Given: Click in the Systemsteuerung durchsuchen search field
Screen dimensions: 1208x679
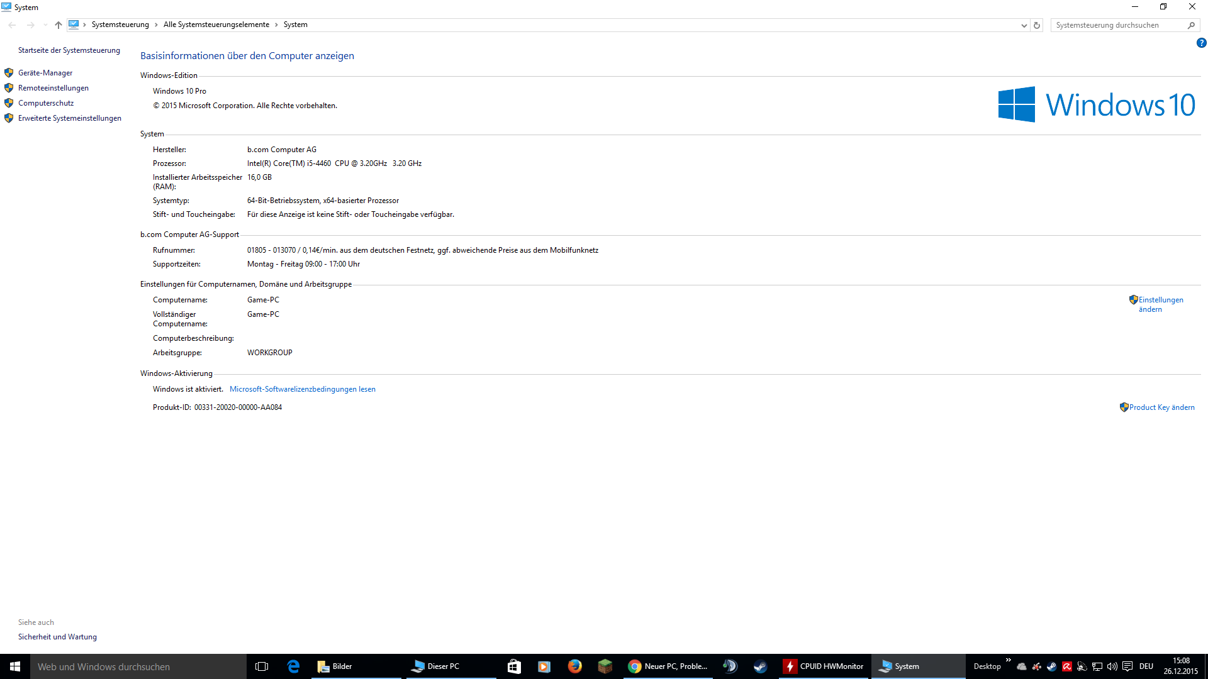Looking at the screenshot, I should (1118, 25).
